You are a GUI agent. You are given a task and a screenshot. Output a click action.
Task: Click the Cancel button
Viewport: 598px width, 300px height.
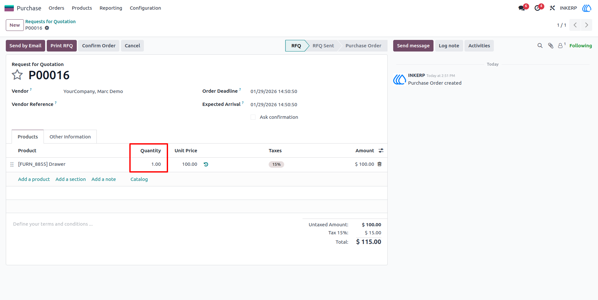133,46
